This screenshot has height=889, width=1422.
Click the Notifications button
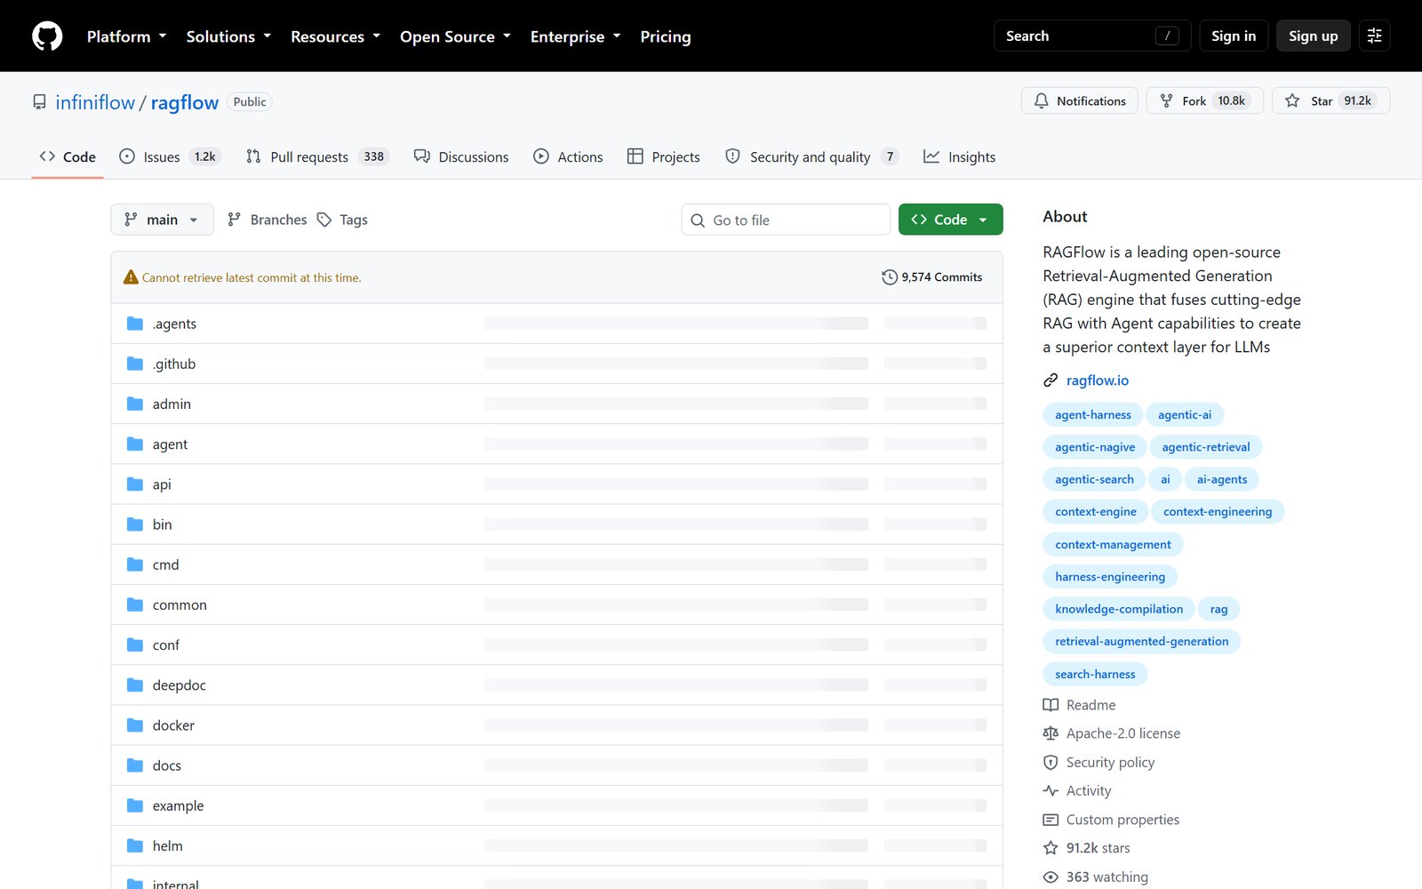[1080, 100]
